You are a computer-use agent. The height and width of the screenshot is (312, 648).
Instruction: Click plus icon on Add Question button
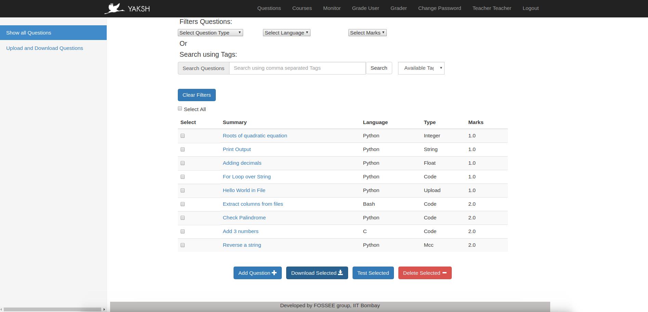tap(274, 273)
